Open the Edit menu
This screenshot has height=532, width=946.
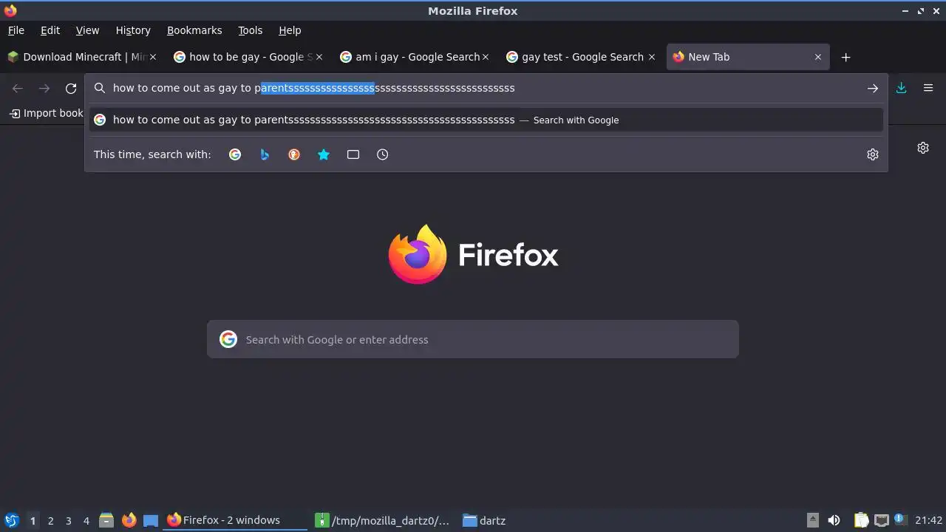[x=50, y=30]
